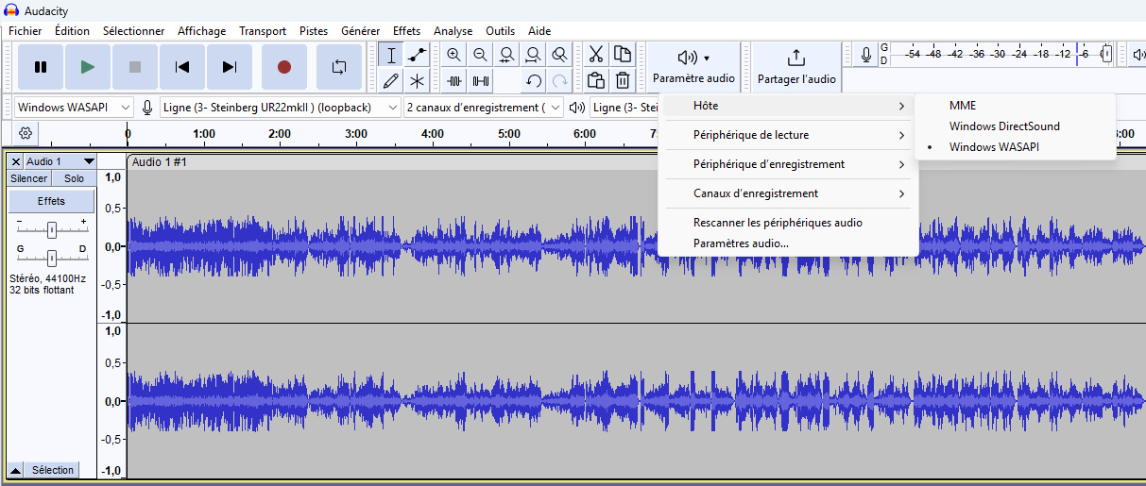Click the track gain slider

pyautogui.click(x=51, y=229)
